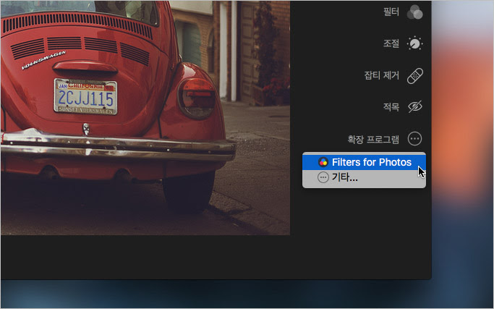This screenshot has height=309, width=494.
Task: Click the Filters for Photos colorful app icon
Action: [323, 162]
